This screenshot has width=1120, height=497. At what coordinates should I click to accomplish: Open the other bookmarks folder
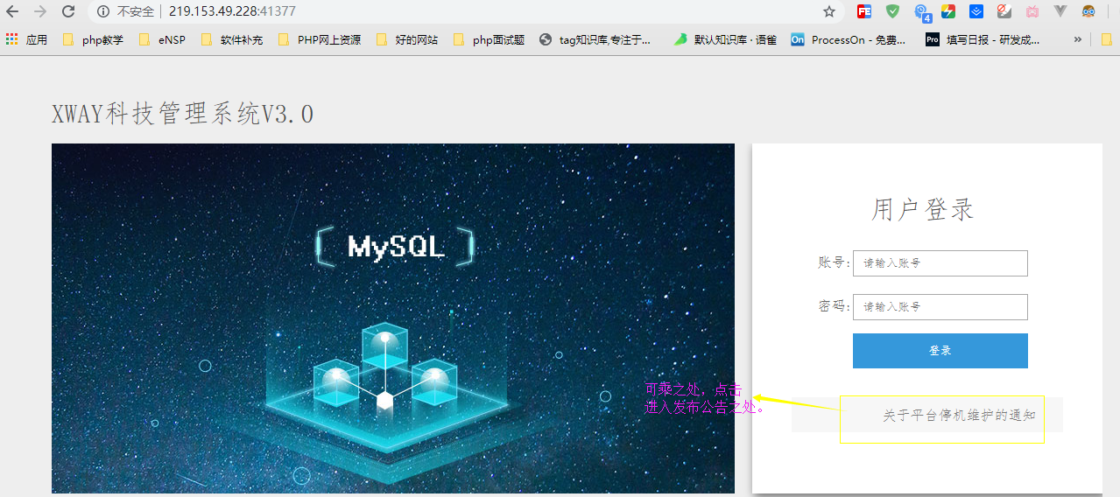[x=1107, y=39]
